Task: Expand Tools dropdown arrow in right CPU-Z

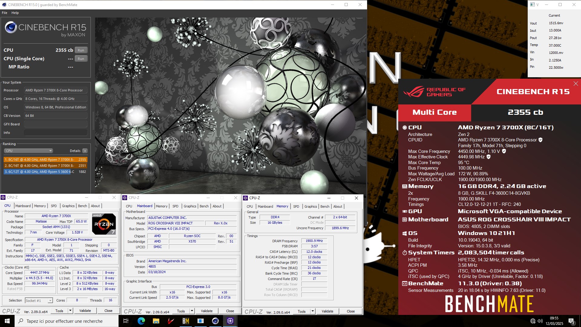Action: tap(313, 311)
